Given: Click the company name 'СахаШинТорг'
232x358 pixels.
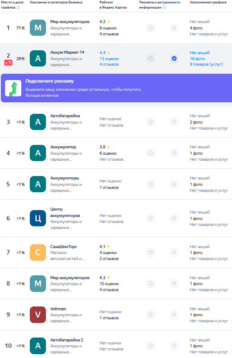Looking at the screenshot, I should [x=63, y=247].
